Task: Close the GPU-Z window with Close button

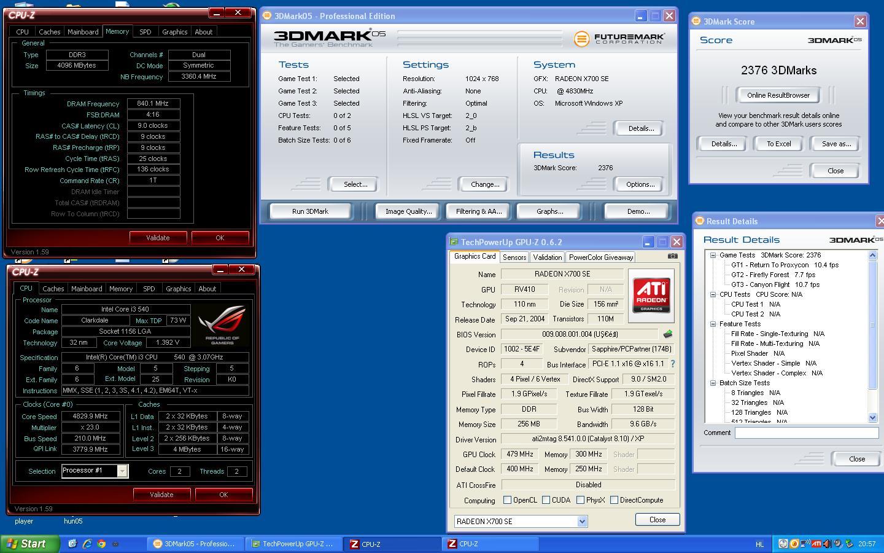Action: pyautogui.click(x=657, y=520)
